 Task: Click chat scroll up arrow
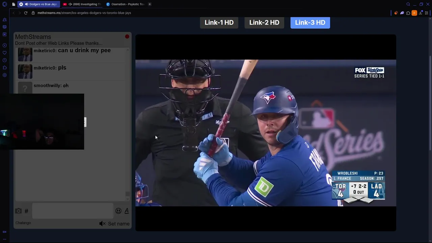pos(128,50)
